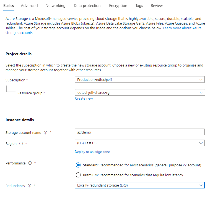
Task: Select the Standard performance radio button
Action: point(78,165)
